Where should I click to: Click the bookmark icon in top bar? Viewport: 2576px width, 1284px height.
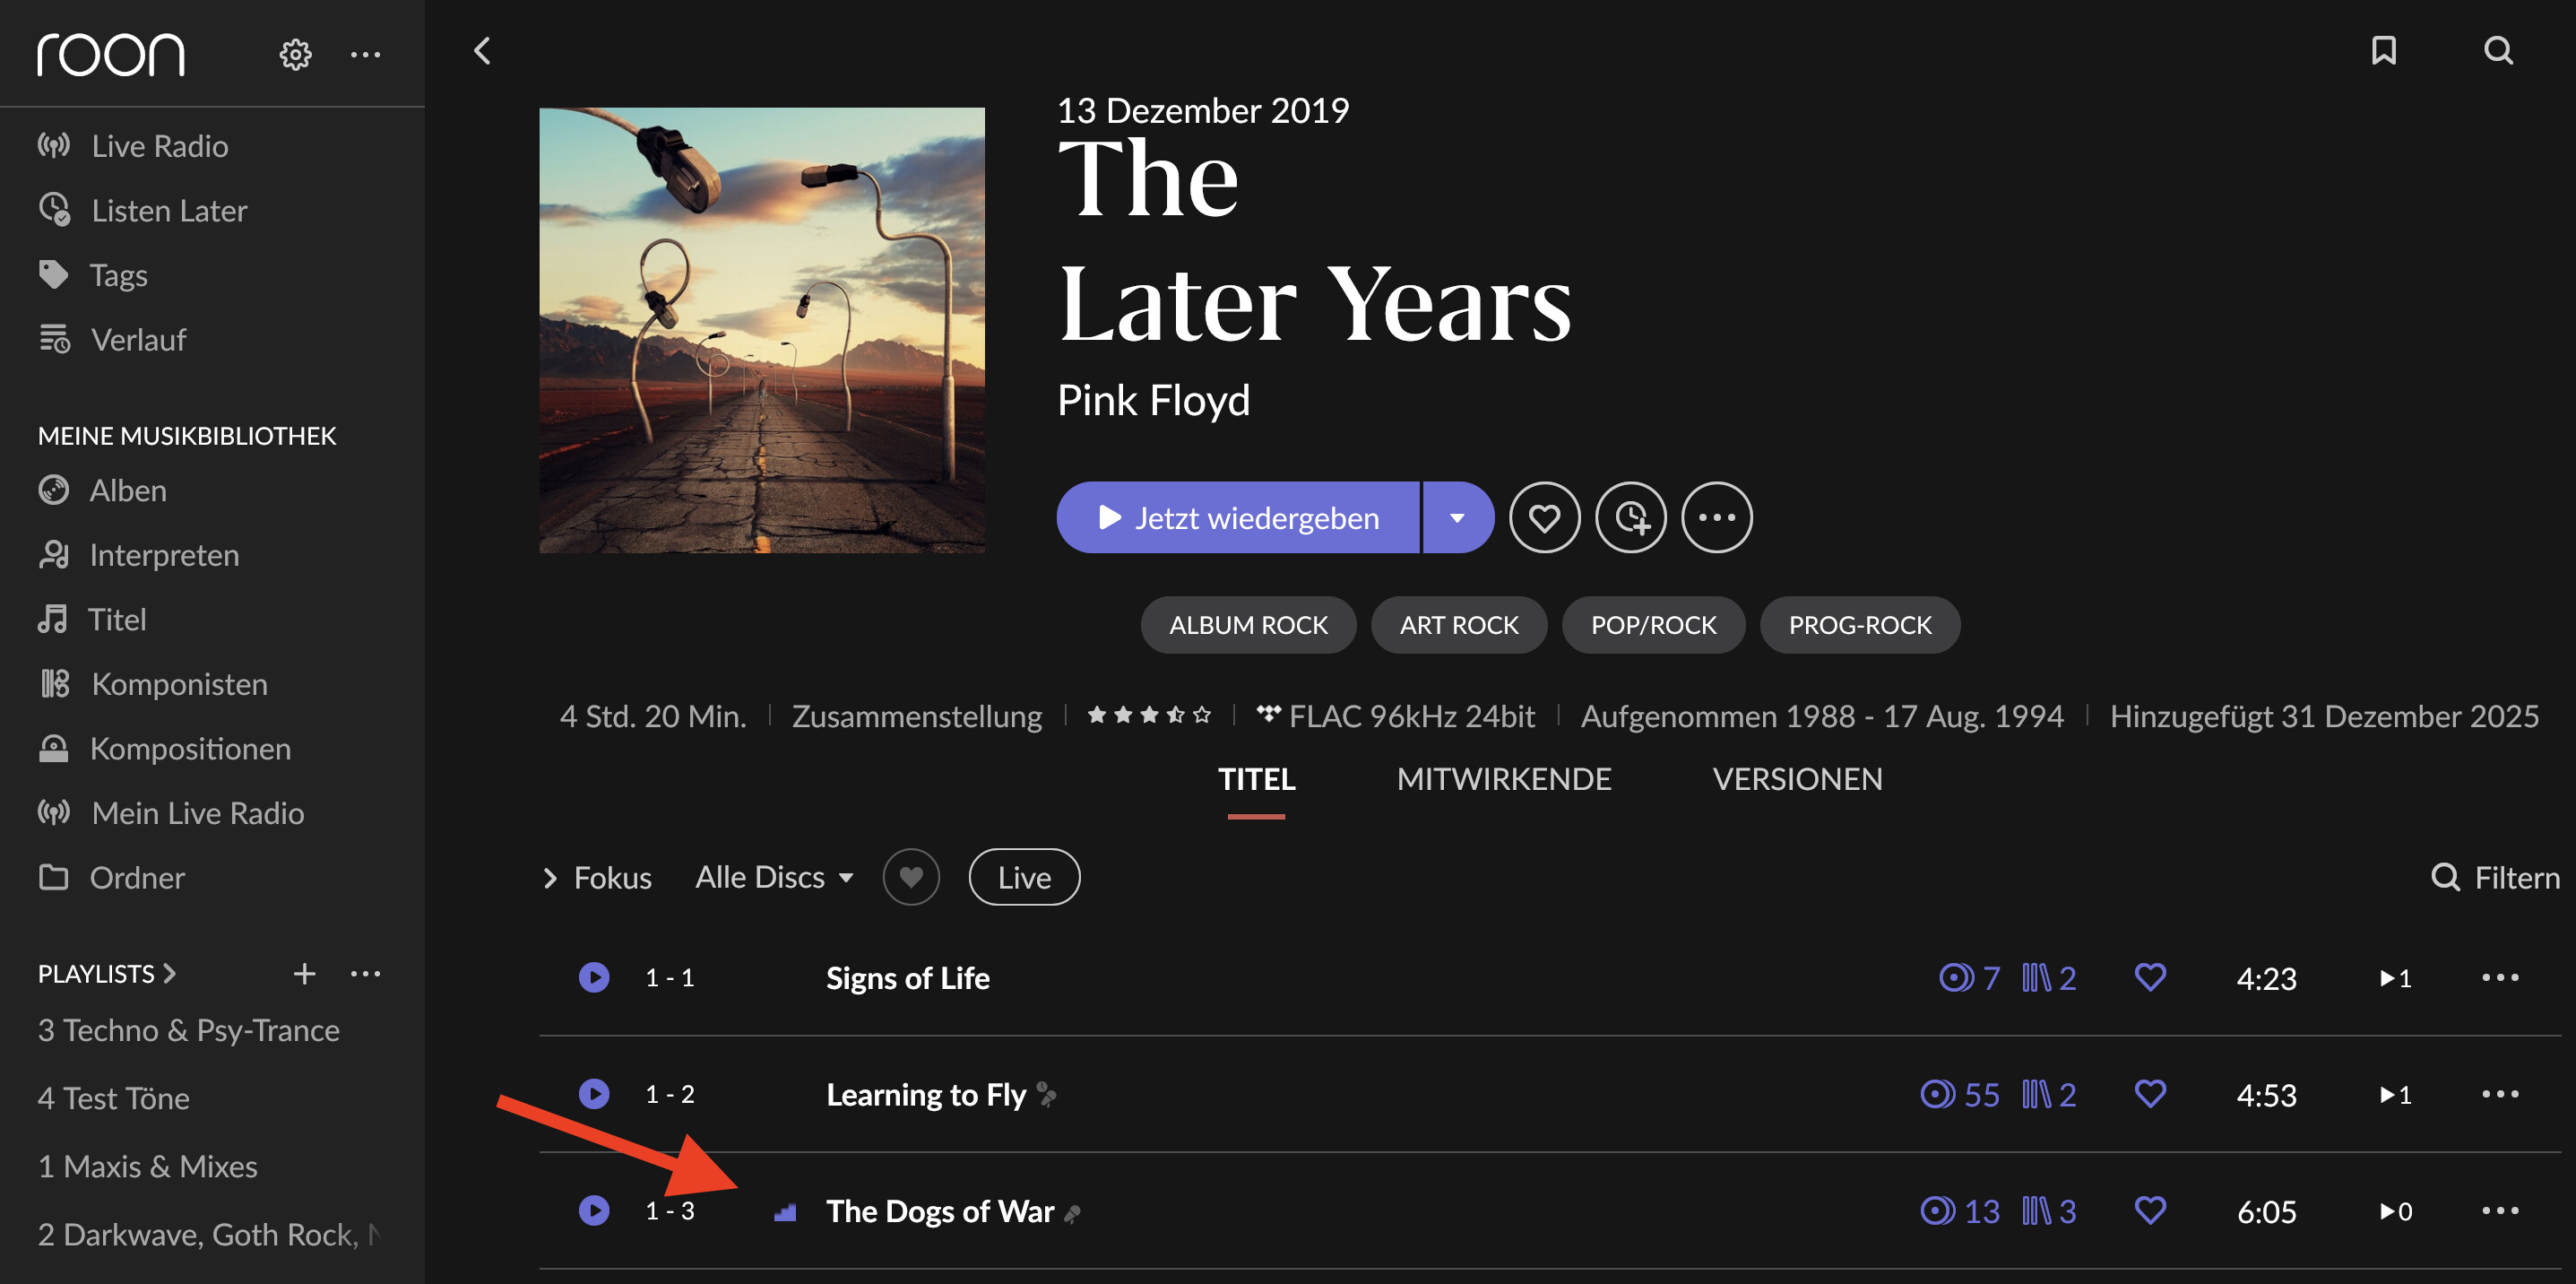click(2384, 50)
